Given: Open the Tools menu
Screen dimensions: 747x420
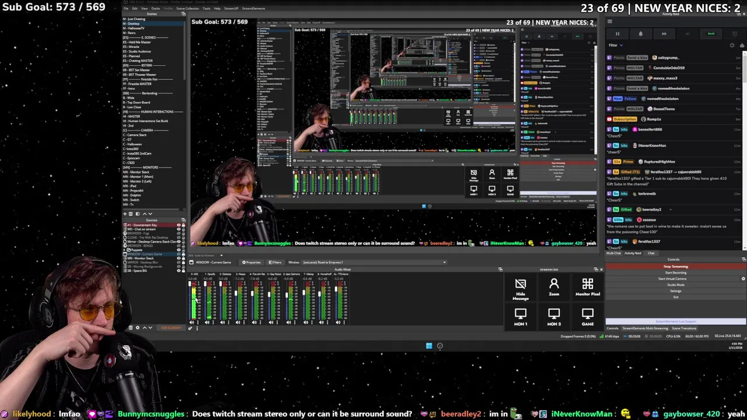Looking at the screenshot, I should tap(207, 8).
